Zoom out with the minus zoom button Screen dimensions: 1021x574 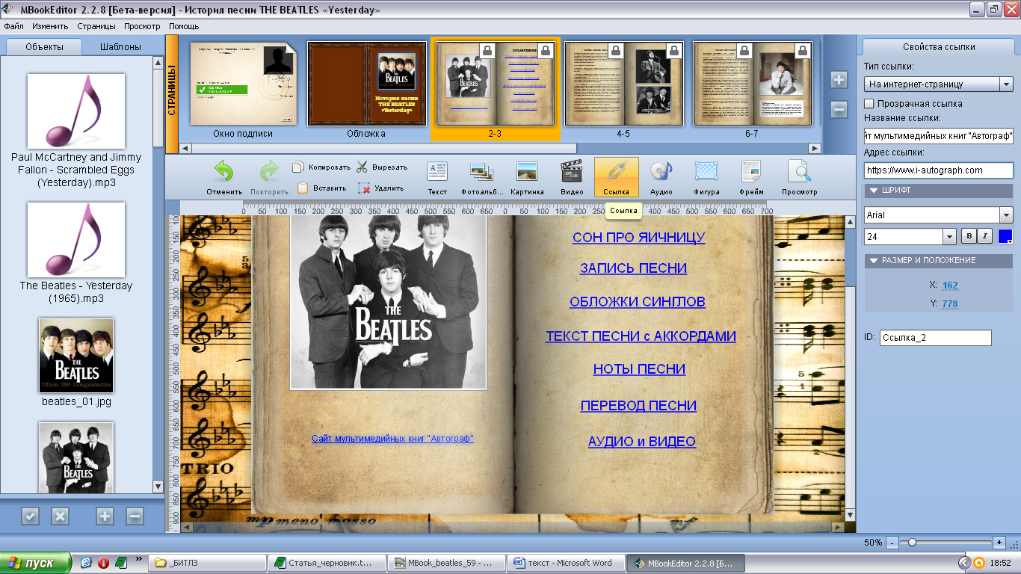(x=892, y=542)
